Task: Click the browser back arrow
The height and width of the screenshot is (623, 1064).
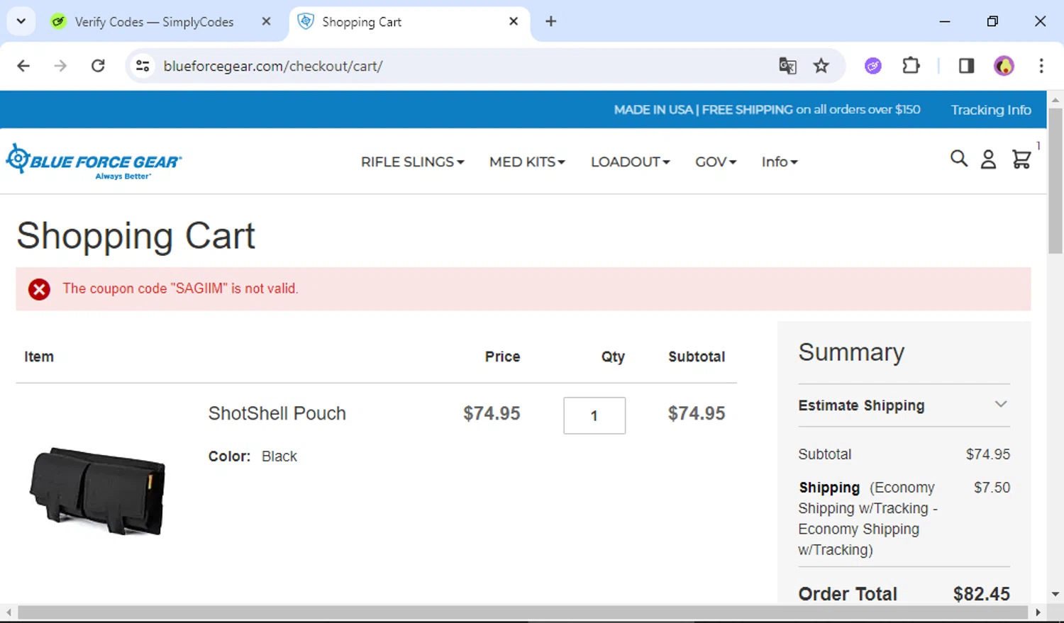Action: point(23,66)
